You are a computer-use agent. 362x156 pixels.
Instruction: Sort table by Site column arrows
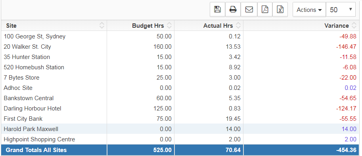[102, 26]
